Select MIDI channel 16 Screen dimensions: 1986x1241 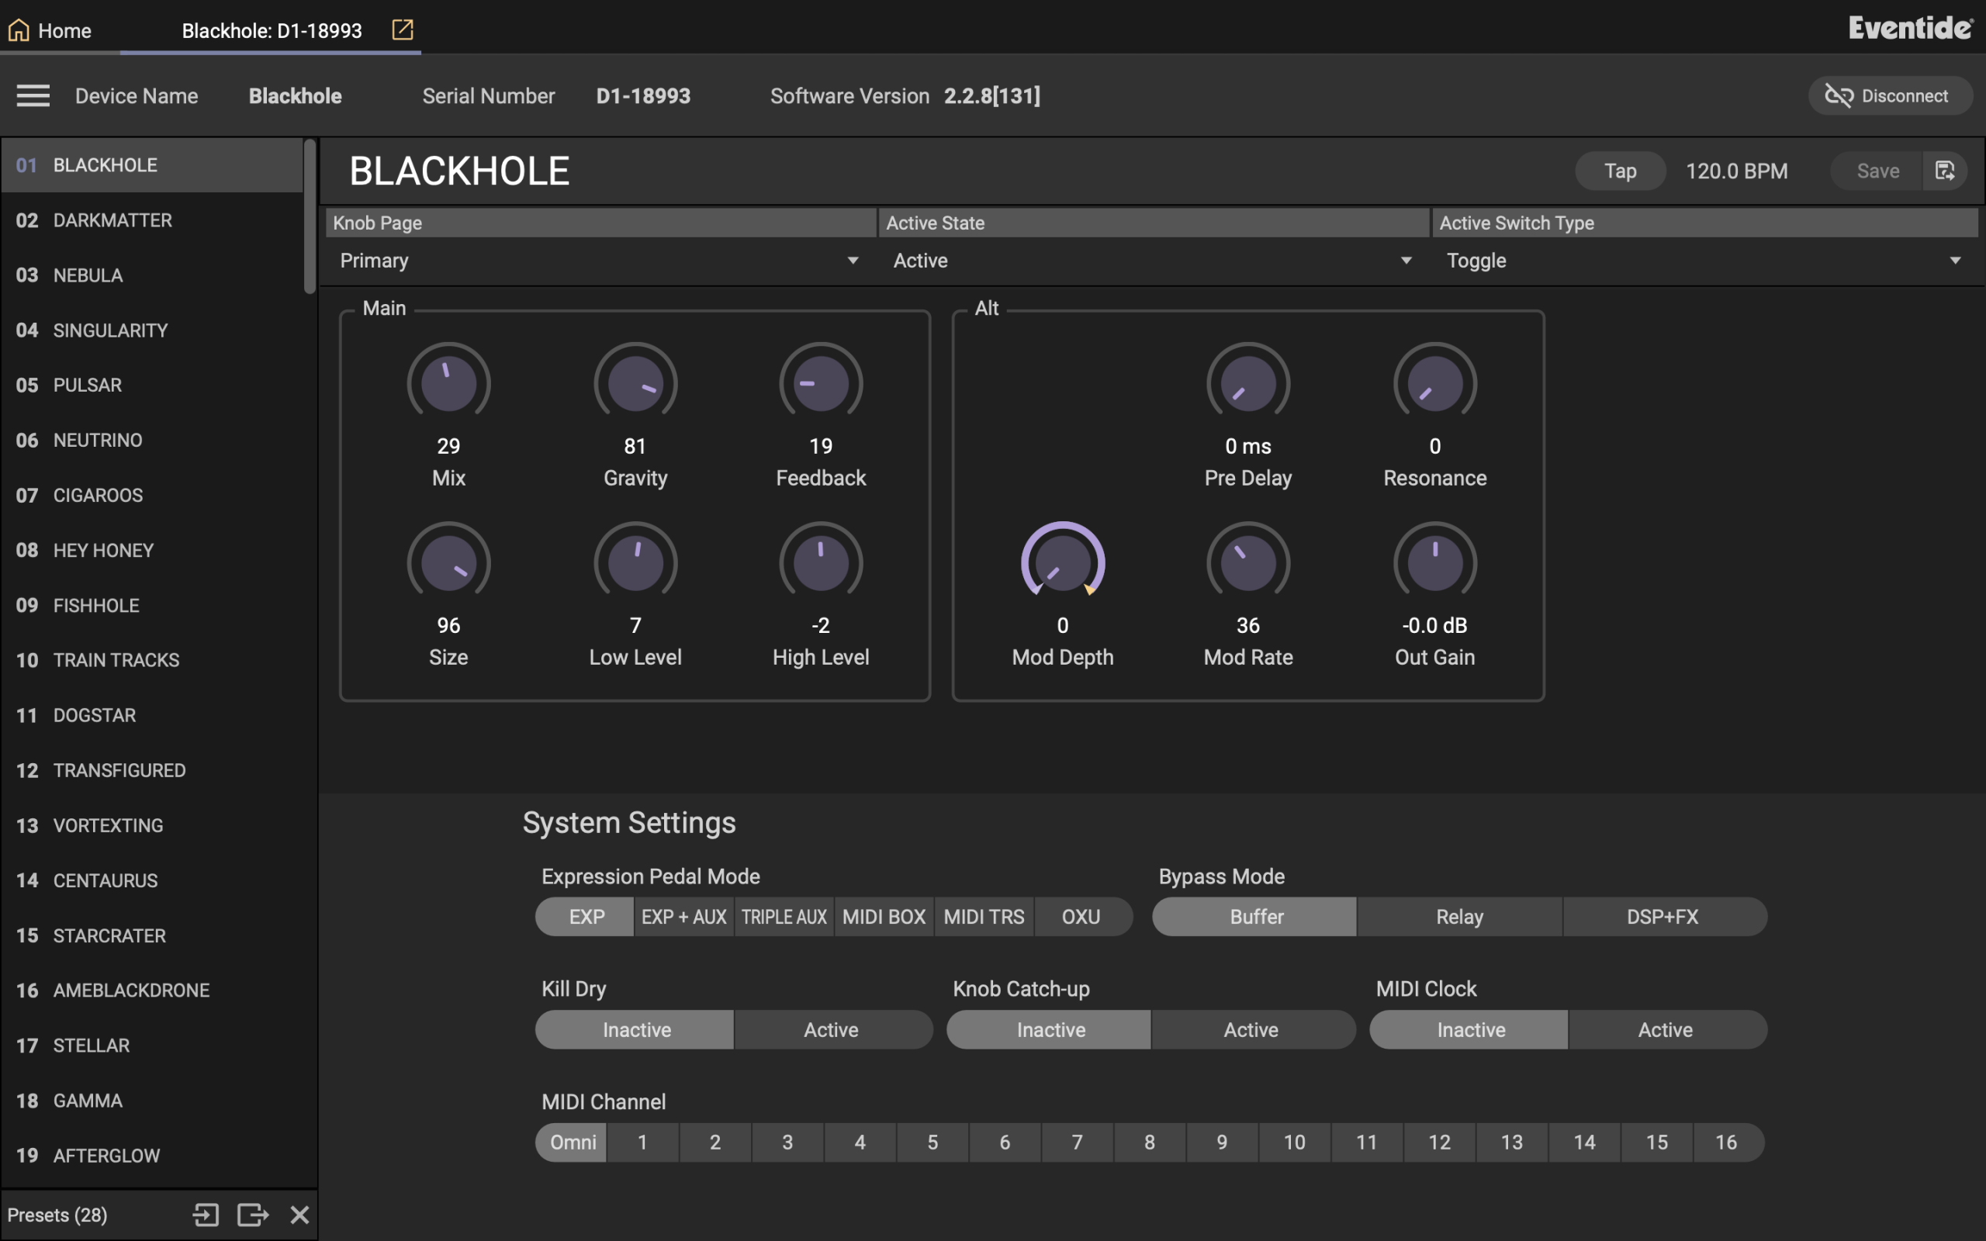click(1728, 1142)
